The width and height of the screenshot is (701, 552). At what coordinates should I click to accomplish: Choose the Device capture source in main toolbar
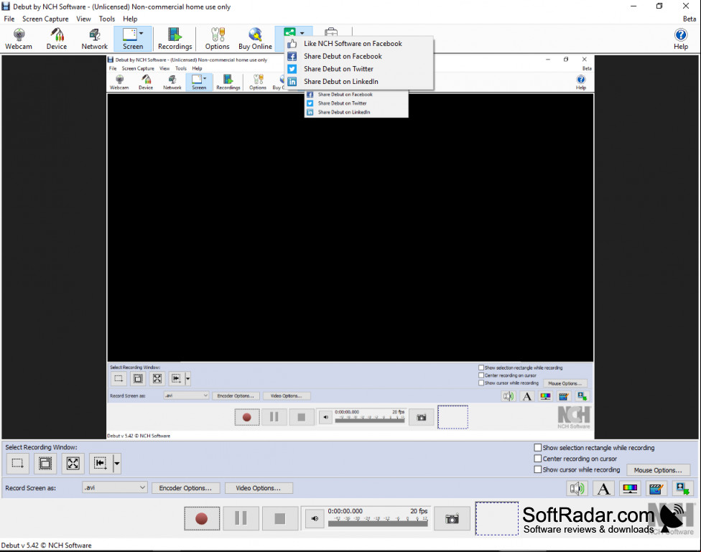coord(57,39)
